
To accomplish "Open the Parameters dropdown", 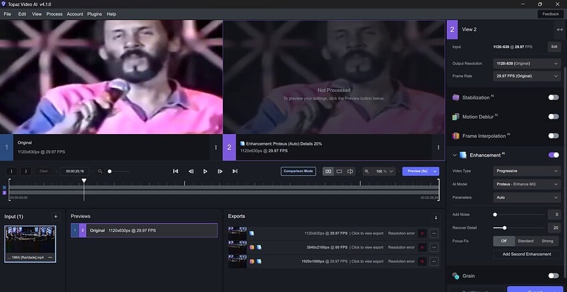I will pyautogui.click(x=527, y=197).
